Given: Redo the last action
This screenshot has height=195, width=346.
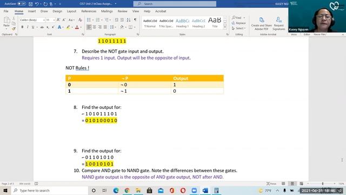Looking at the screenshot, I should (45, 4).
